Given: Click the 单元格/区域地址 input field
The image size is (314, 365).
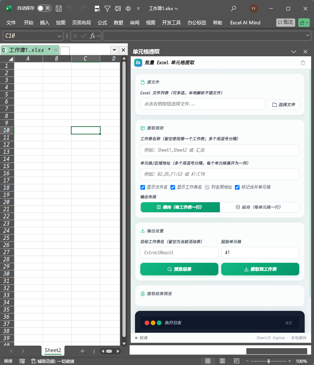Looking at the screenshot, I should tap(219, 174).
